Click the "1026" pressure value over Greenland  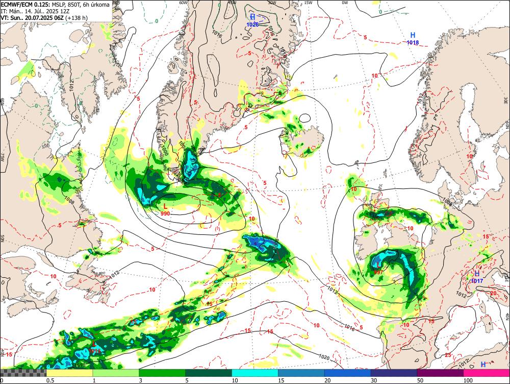pyautogui.click(x=252, y=25)
